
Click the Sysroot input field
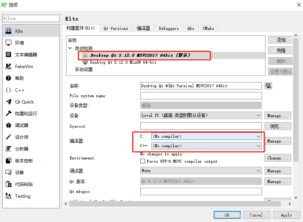pos(201,126)
